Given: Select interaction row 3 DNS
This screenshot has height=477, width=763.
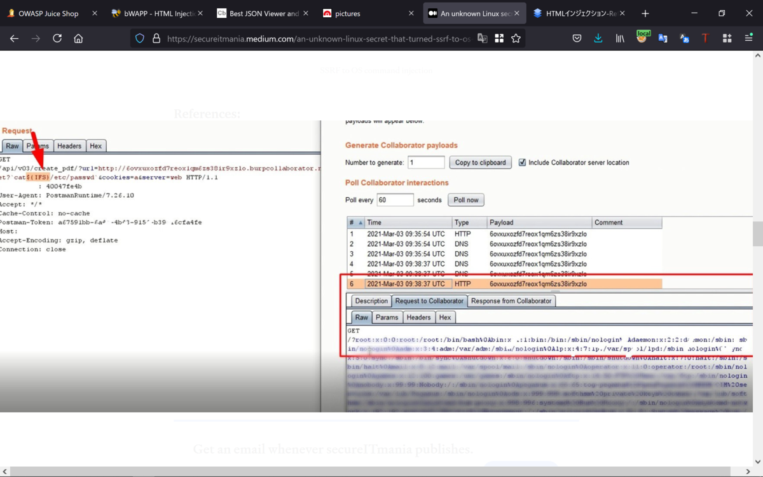Looking at the screenshot, I should 504,254.
